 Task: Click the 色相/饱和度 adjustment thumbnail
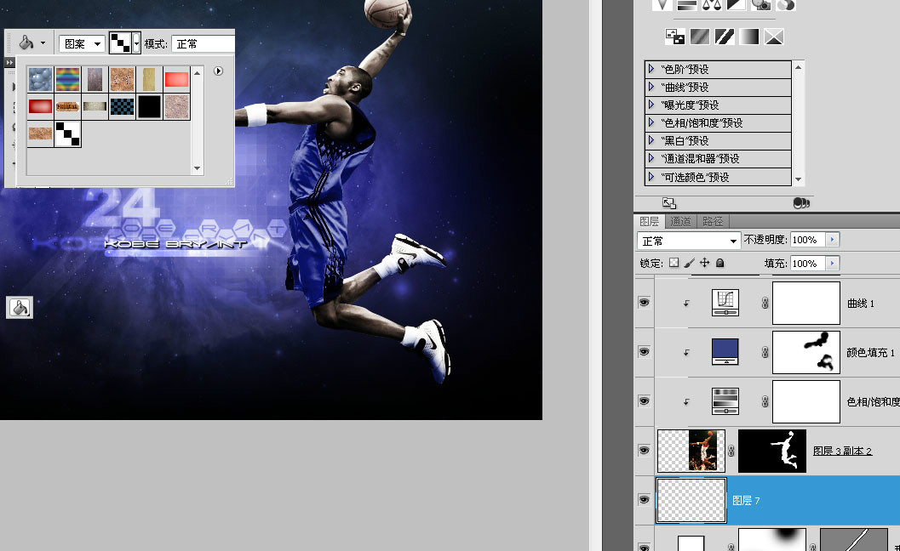click(x=725, y=401)
